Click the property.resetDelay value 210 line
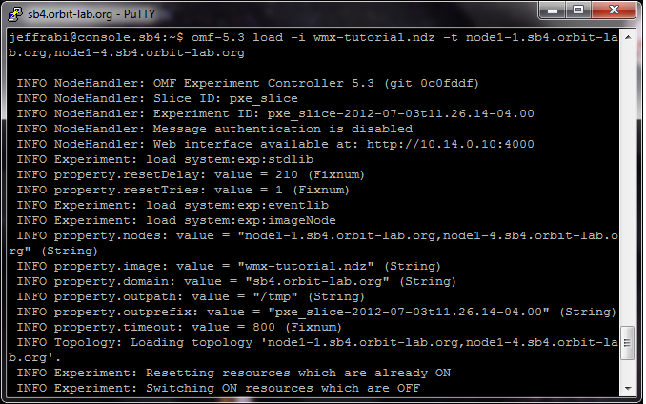 click(191, 175)
